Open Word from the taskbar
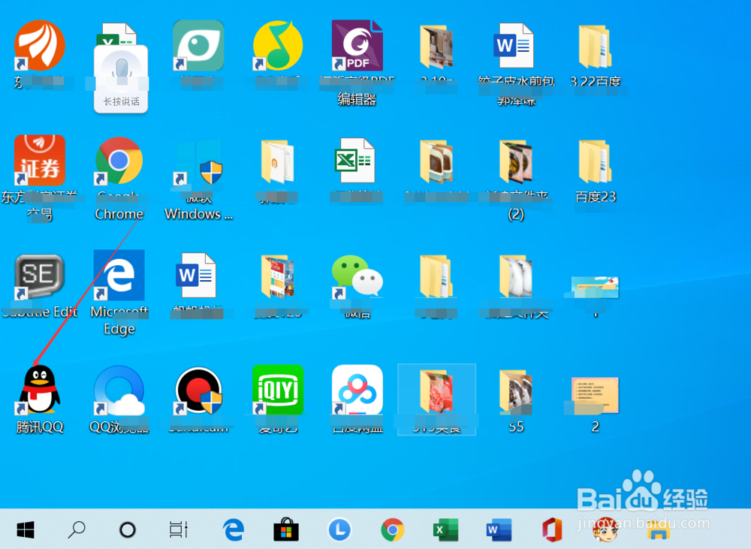Screen dimensions: 751x549 pos(499,529)
